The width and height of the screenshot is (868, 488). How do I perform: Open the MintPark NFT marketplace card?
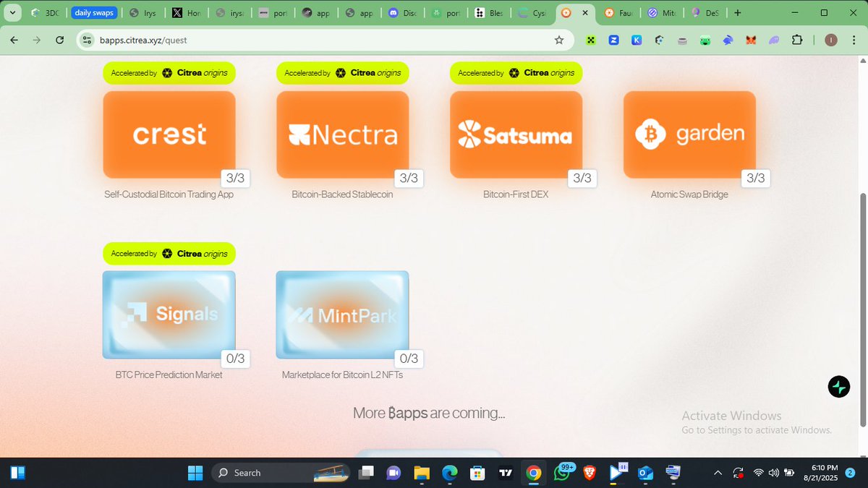click(x=342, y=314)
